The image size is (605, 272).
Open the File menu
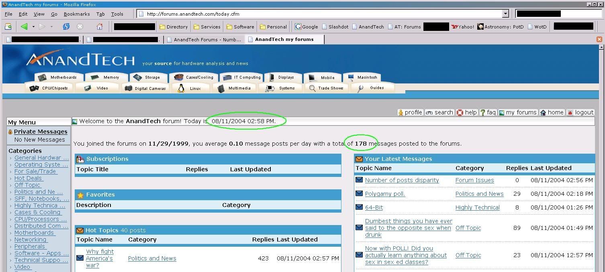tap(8, 14)
